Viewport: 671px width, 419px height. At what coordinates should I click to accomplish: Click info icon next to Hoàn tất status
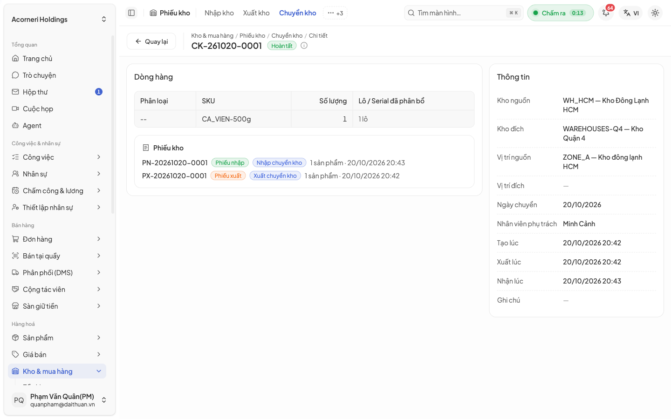pos(304,46)
